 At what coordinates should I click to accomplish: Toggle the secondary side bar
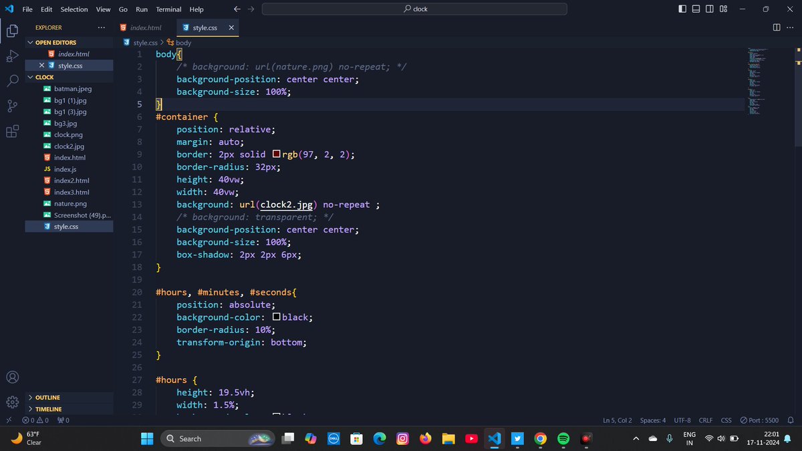[x=710, y=9]
